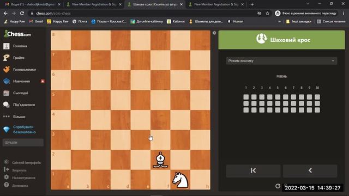
Task: Click the Шаховий крос header
Action: click(281, 40)
